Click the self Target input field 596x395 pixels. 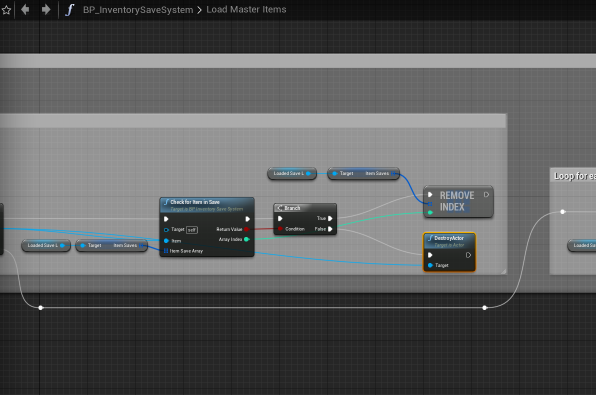192,230
